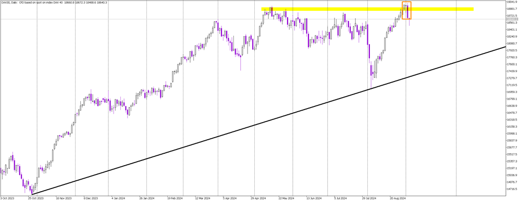This screenshot has height=201, width=521.
Task: Select the yellow resistance zone rectangle
Action: pyautogui.click(x=367, y=9)
